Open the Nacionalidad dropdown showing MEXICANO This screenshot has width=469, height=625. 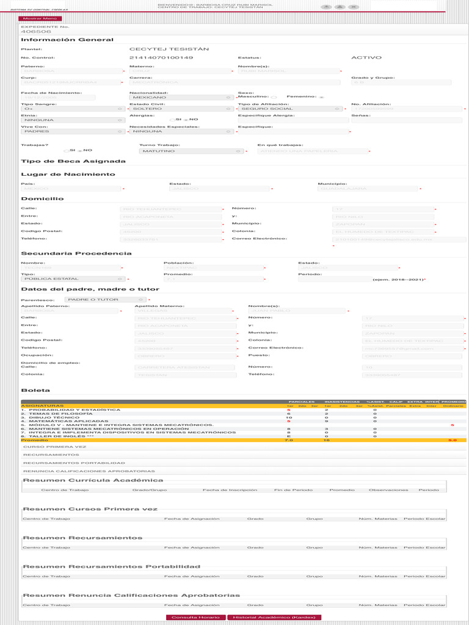pos(182,97)
